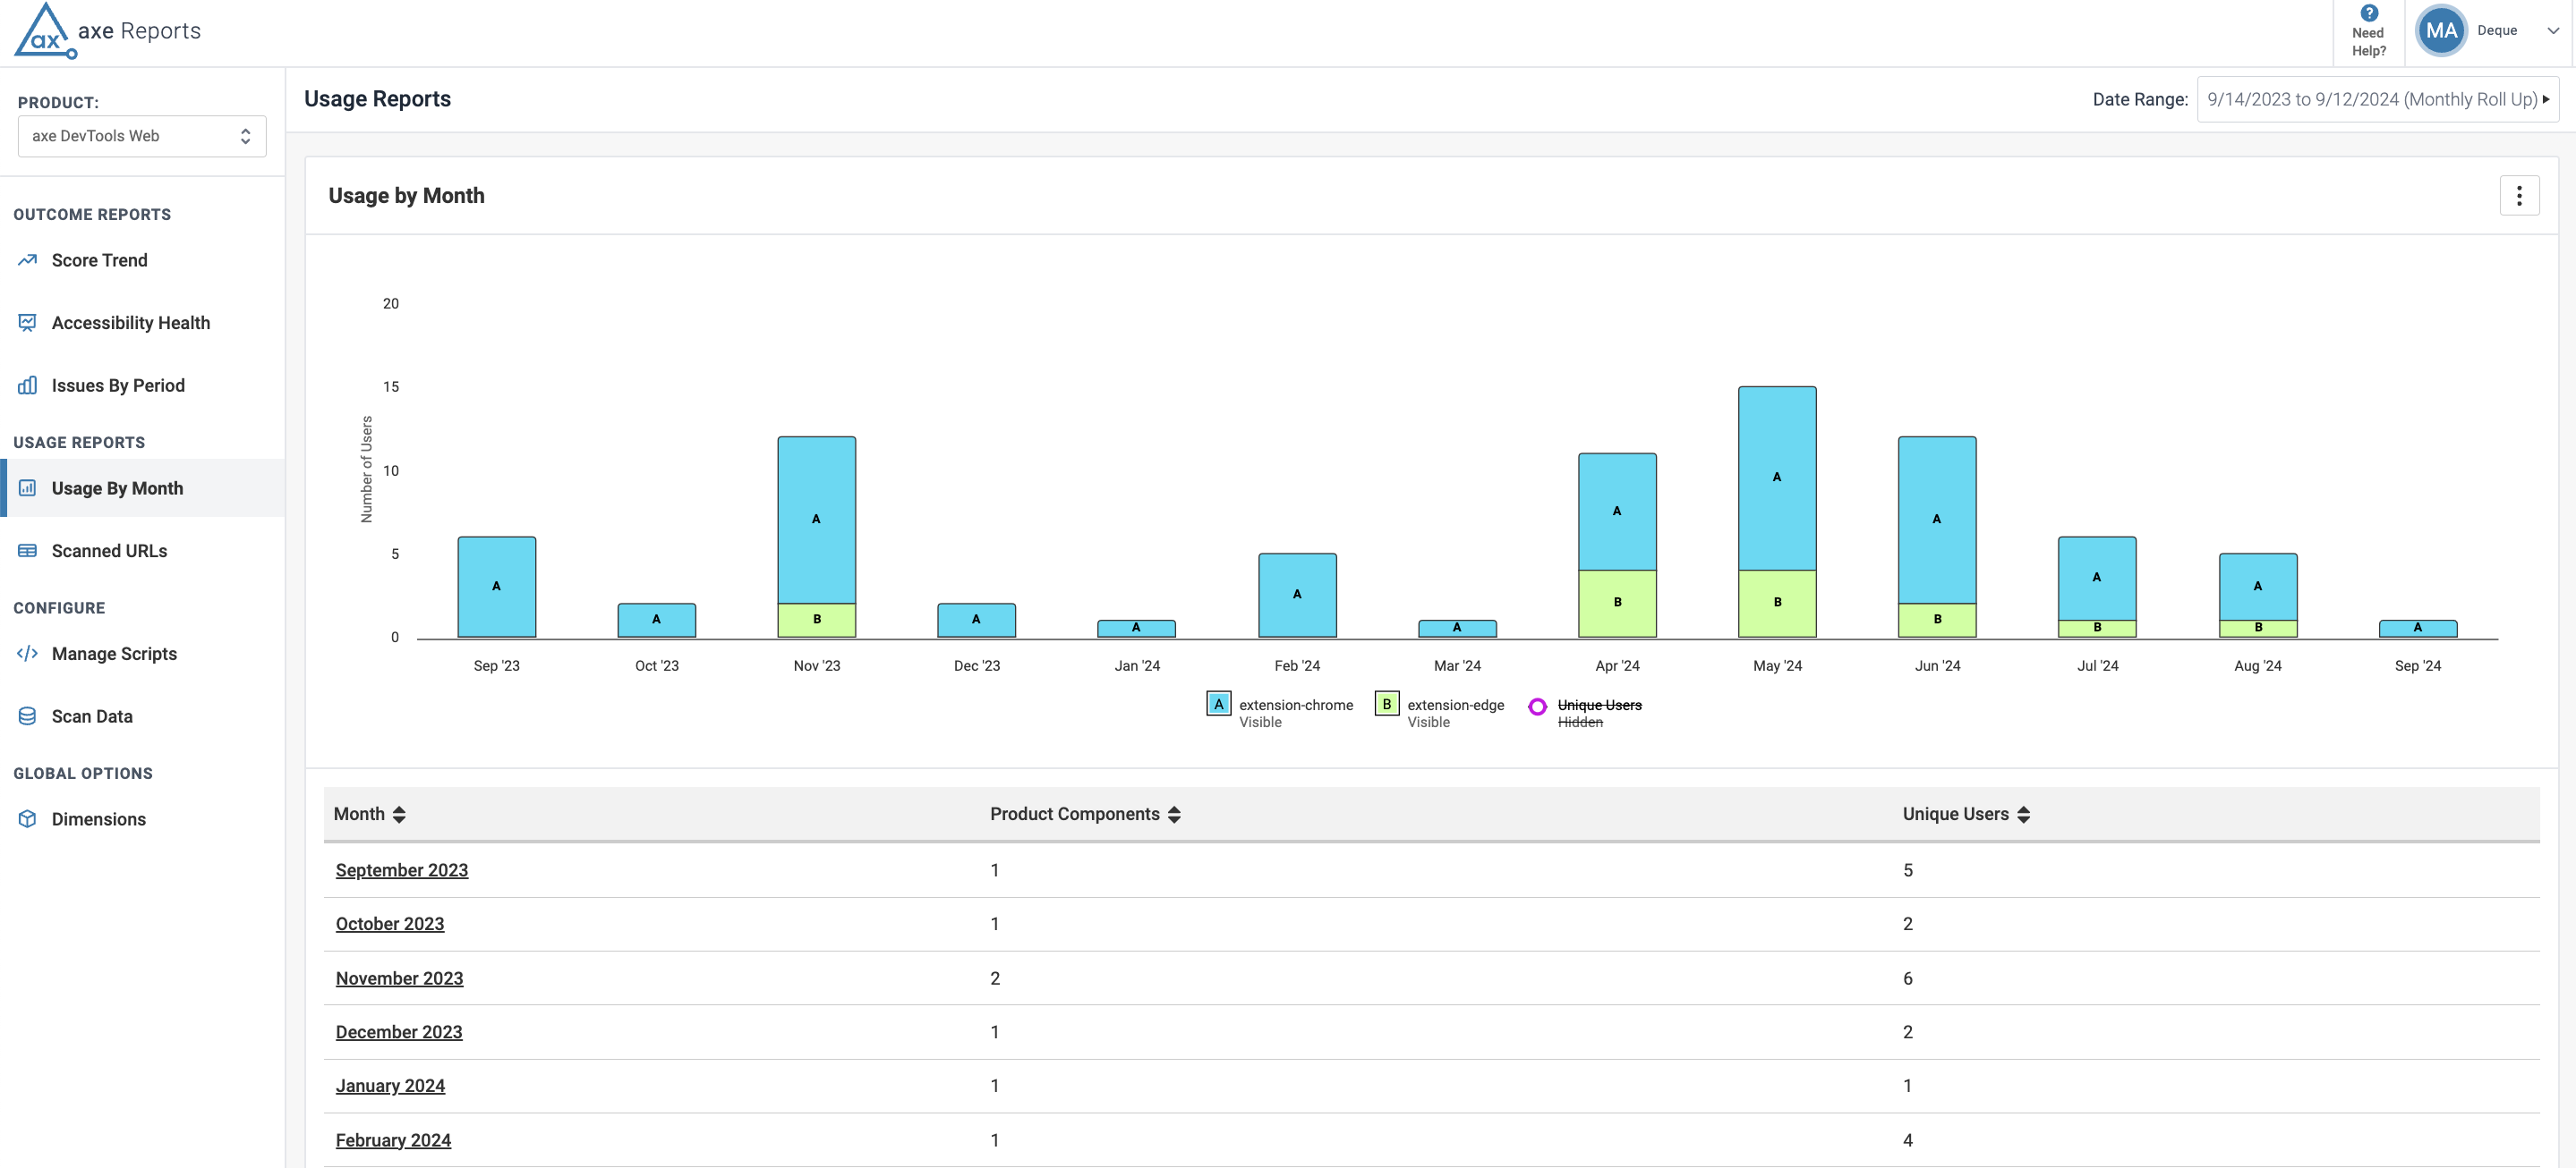
Task: Click the Scanned URLs table icon
Action: pyautogui.click(x=27, y=551)
